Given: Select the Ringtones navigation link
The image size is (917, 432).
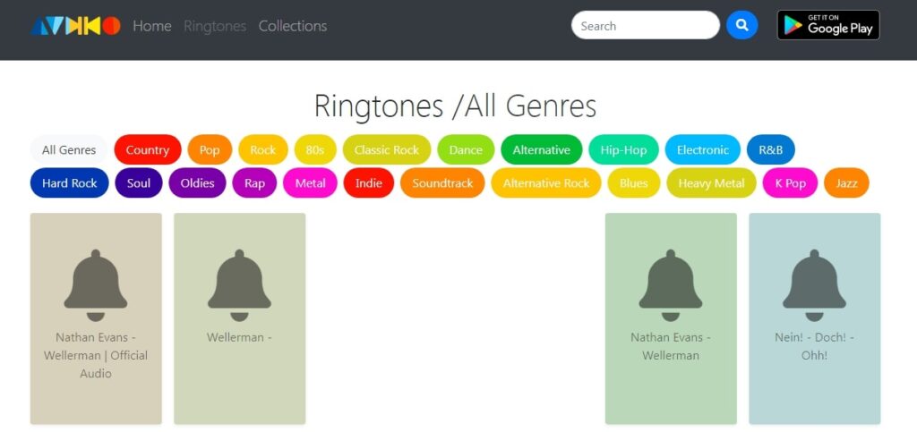Looking at the screenshot, I should click(x=215, y=26).
